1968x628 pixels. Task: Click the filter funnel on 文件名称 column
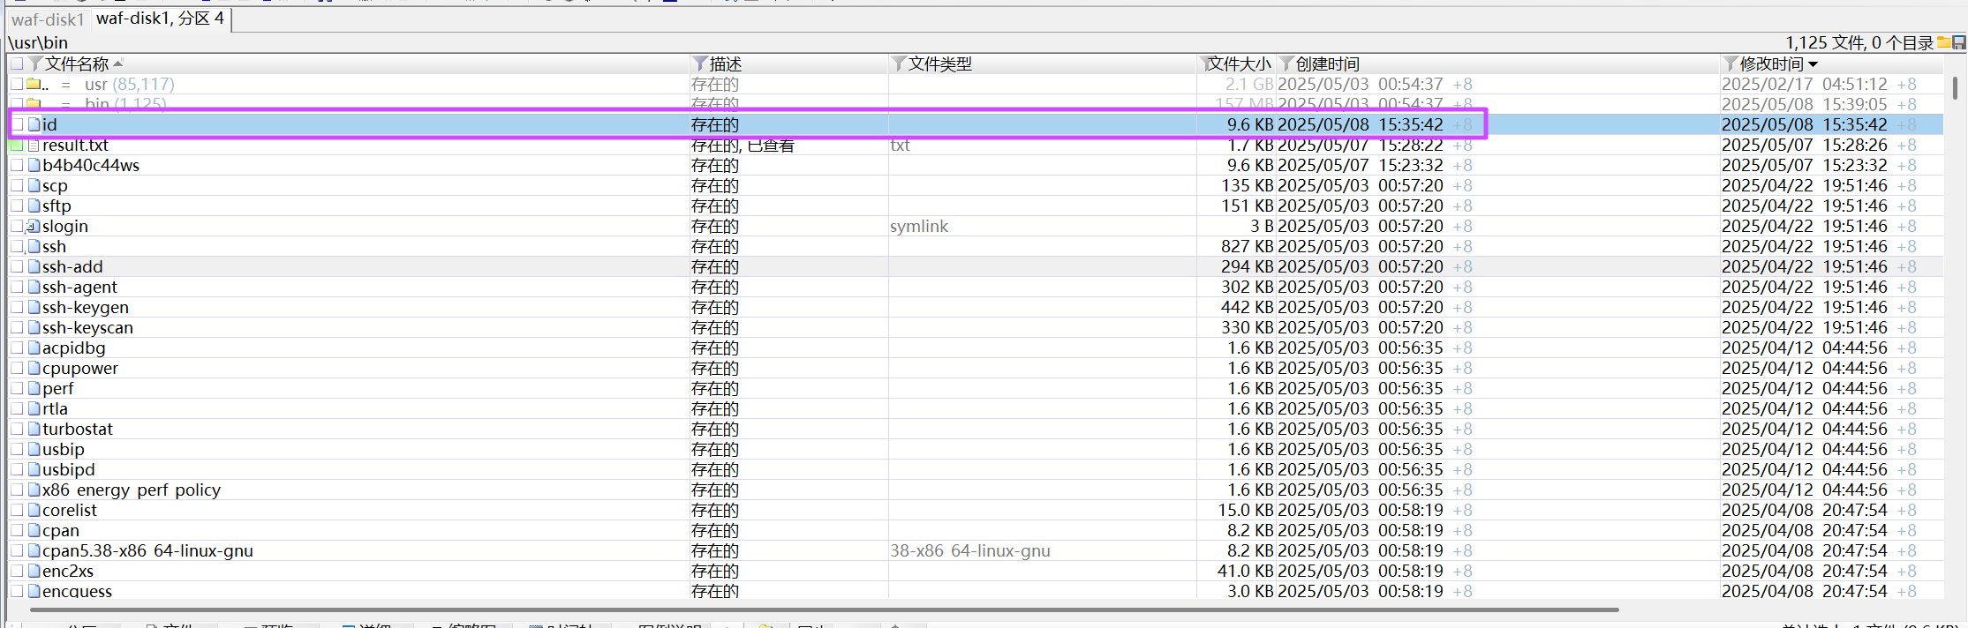35,64
